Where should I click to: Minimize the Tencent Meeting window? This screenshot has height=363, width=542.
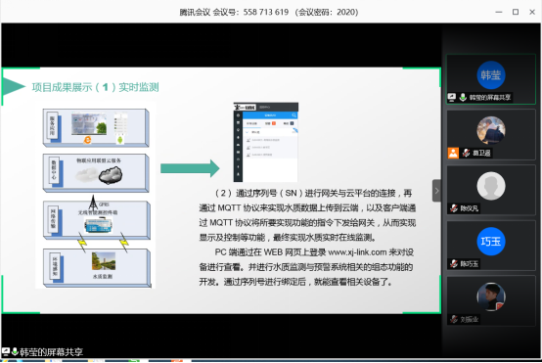[498, 12]
